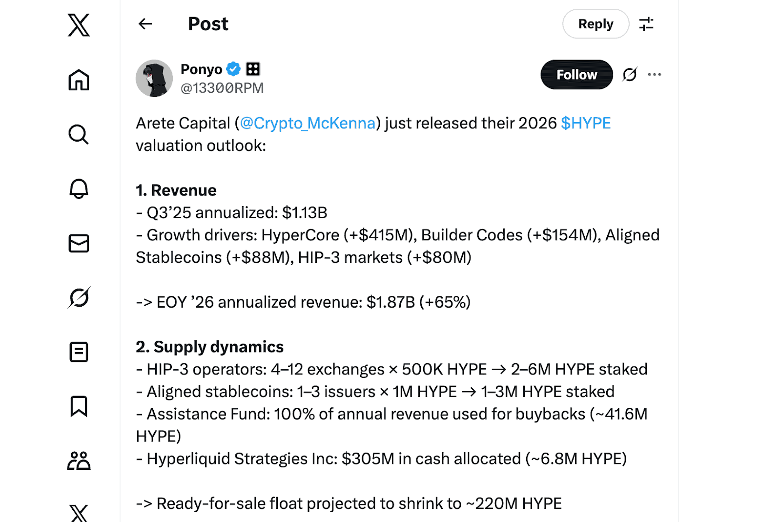Open the Lists sidebar icon
The height and width of the screenshot is (522, 781).
click(79, 352)
